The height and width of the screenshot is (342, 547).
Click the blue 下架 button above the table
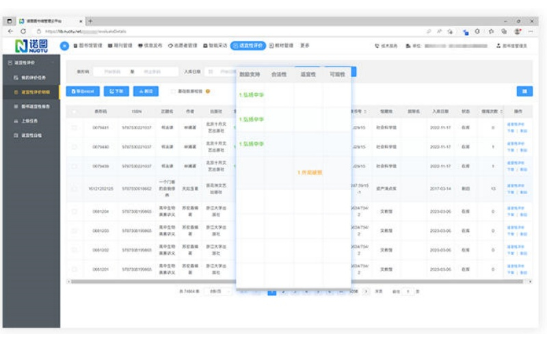pyautogui.click(x=116, y=92)
